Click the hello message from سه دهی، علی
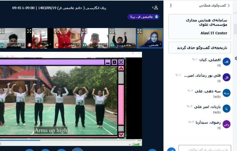 (x=217, y=97)
